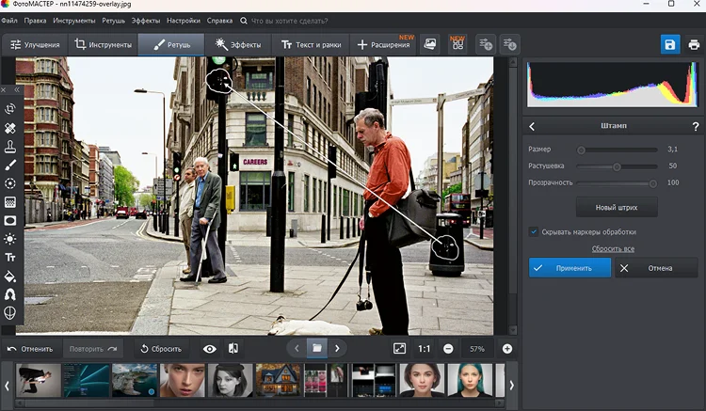706x411 pixels.
Task: Switch to the Ретушь toolbar tab
Action: click(x=171, y=44)
